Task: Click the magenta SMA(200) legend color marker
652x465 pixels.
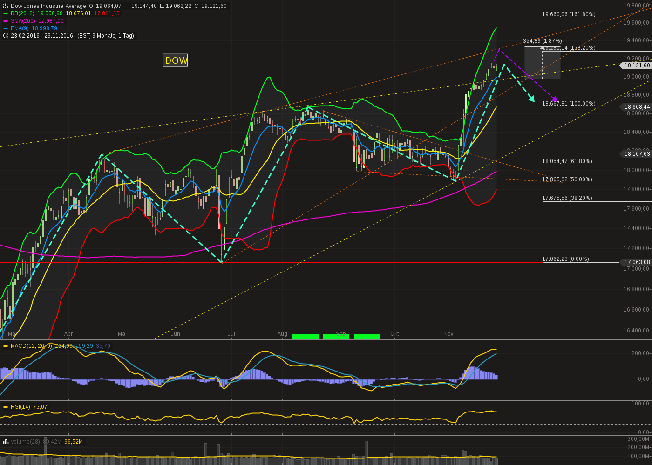Action: point(6,21)
